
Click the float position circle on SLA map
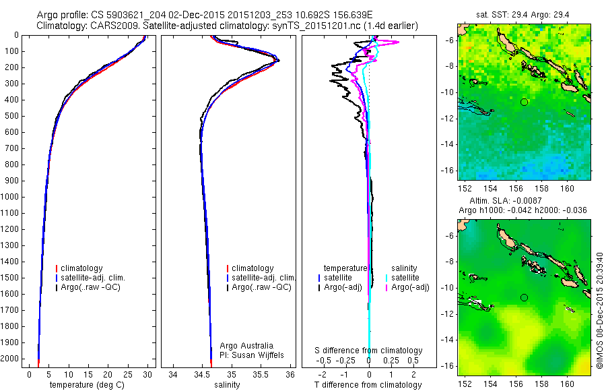(x=524, y=298)
